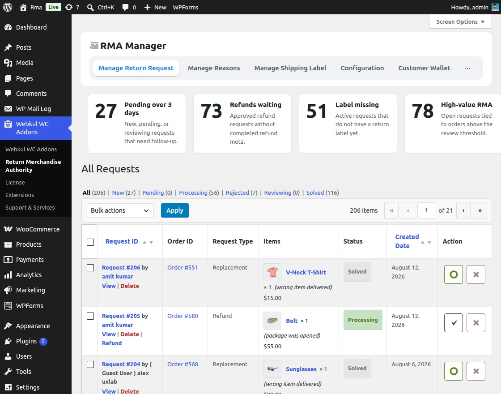The height and width of the screenshot is (394, 501).
Task: Go to next page of requests
Action: point(463,210)
